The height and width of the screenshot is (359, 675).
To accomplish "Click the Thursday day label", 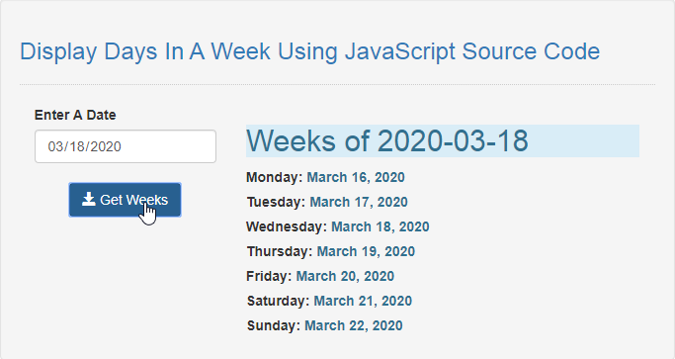I will click(280, 251).
